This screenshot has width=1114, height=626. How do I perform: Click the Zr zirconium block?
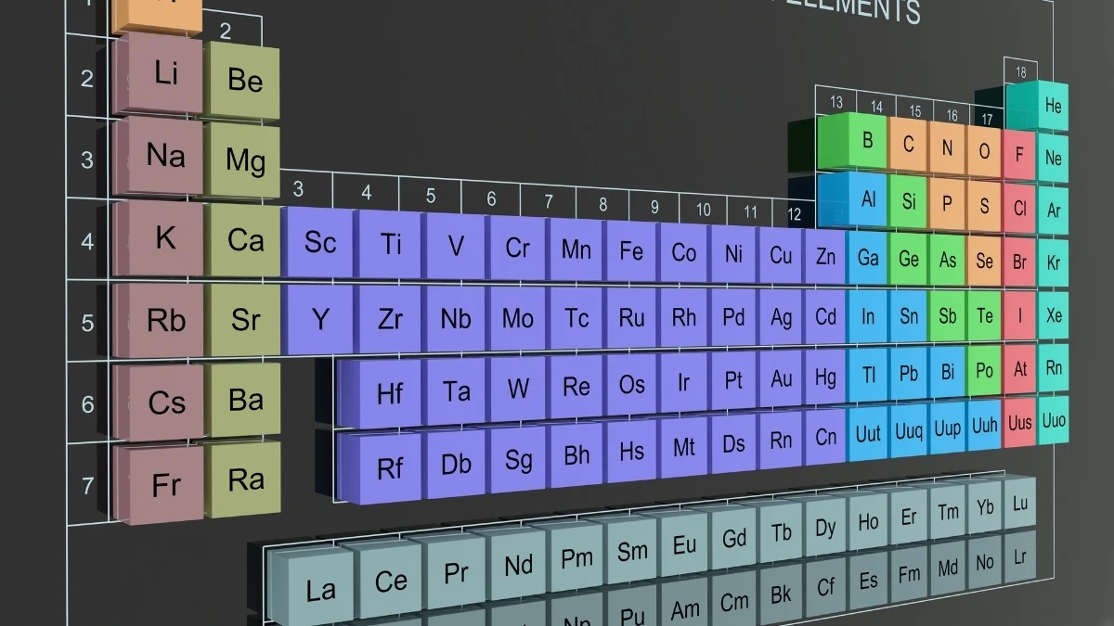[391, 320]
